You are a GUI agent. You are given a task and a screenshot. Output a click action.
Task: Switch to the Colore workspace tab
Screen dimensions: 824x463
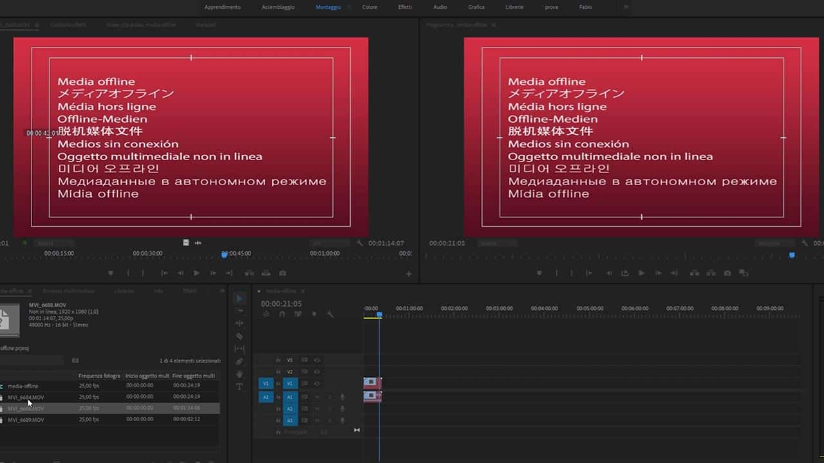coord(370,7)
